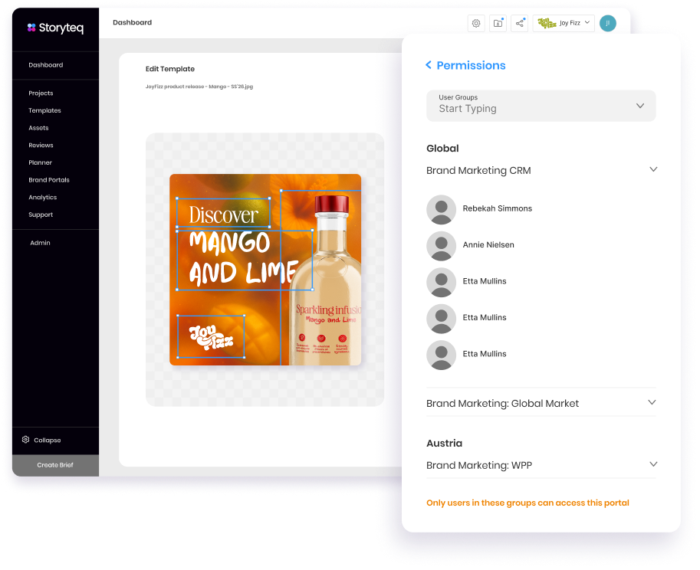700x570 pixels.
Task: Open the user profile avatar
Action: (x=607, y=23)
